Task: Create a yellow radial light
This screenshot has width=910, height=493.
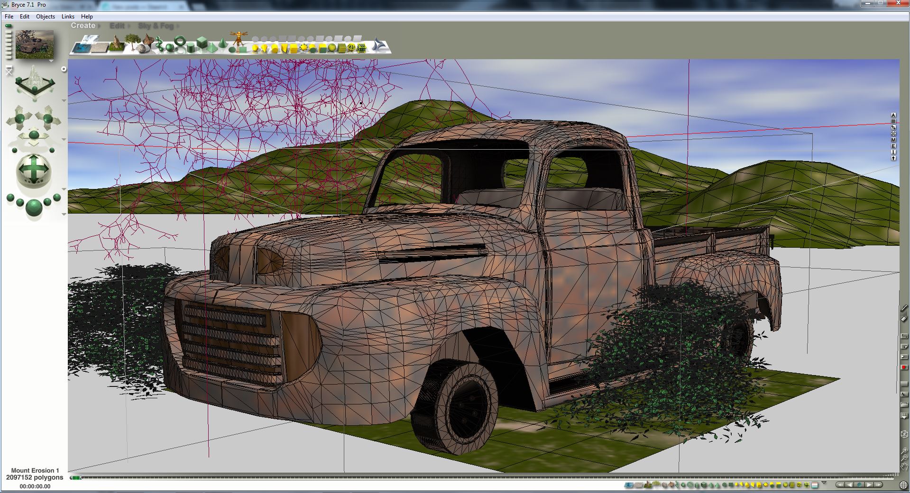Action: 255,48
